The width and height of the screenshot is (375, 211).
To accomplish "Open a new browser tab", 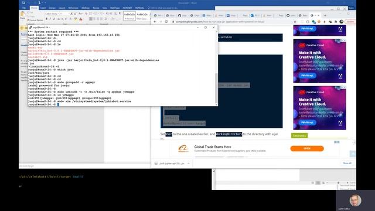I will pos(325,15).
